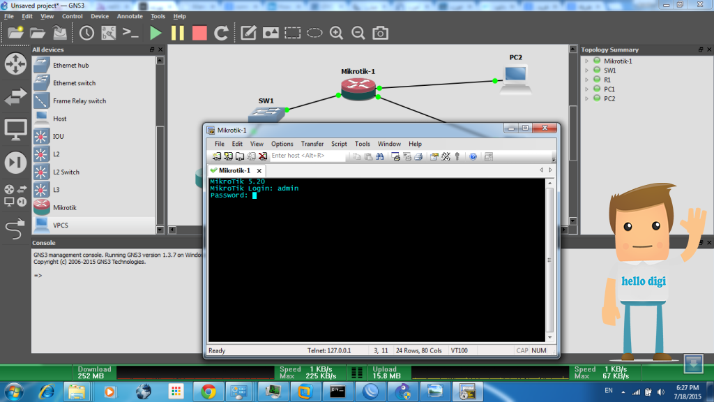Suspend all devices with pause button

coord(178,33)
